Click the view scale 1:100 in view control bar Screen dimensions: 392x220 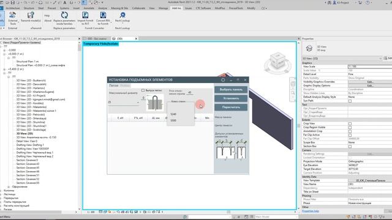91,212
